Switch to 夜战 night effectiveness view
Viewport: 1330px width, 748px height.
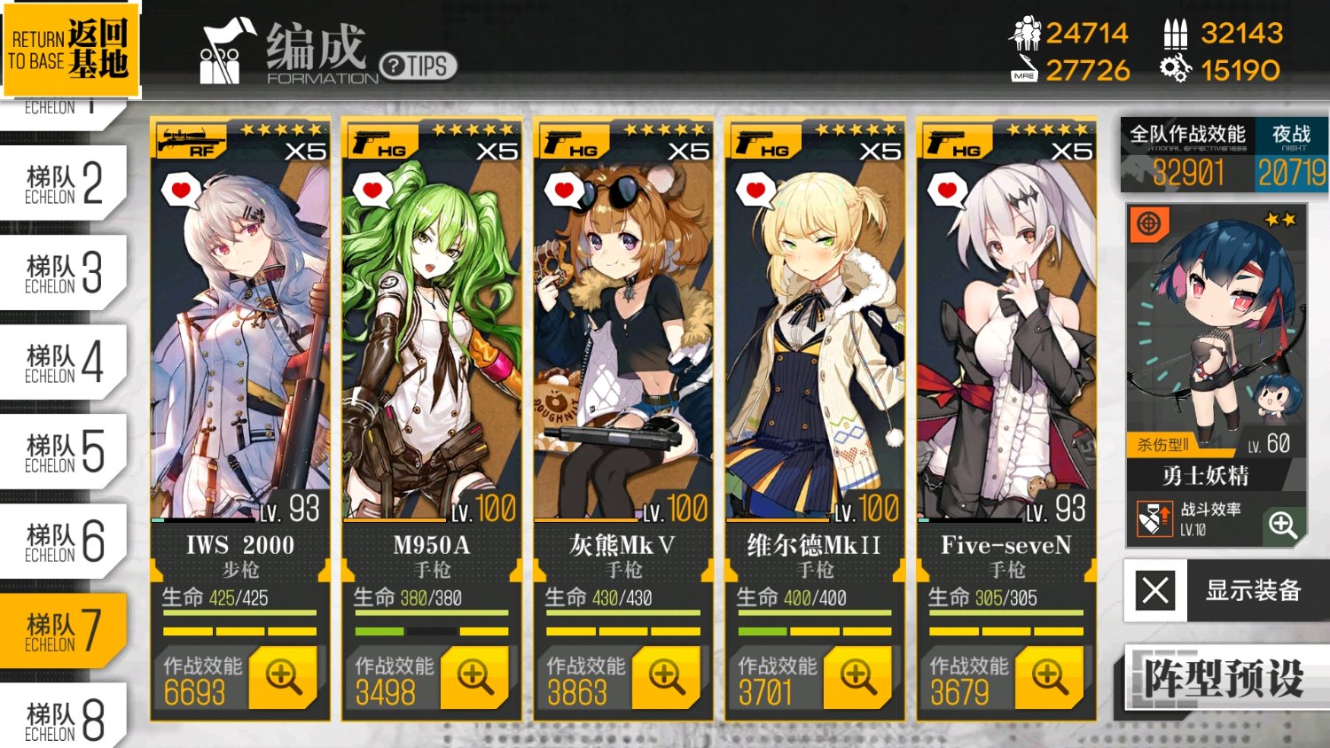(1291, 155)
